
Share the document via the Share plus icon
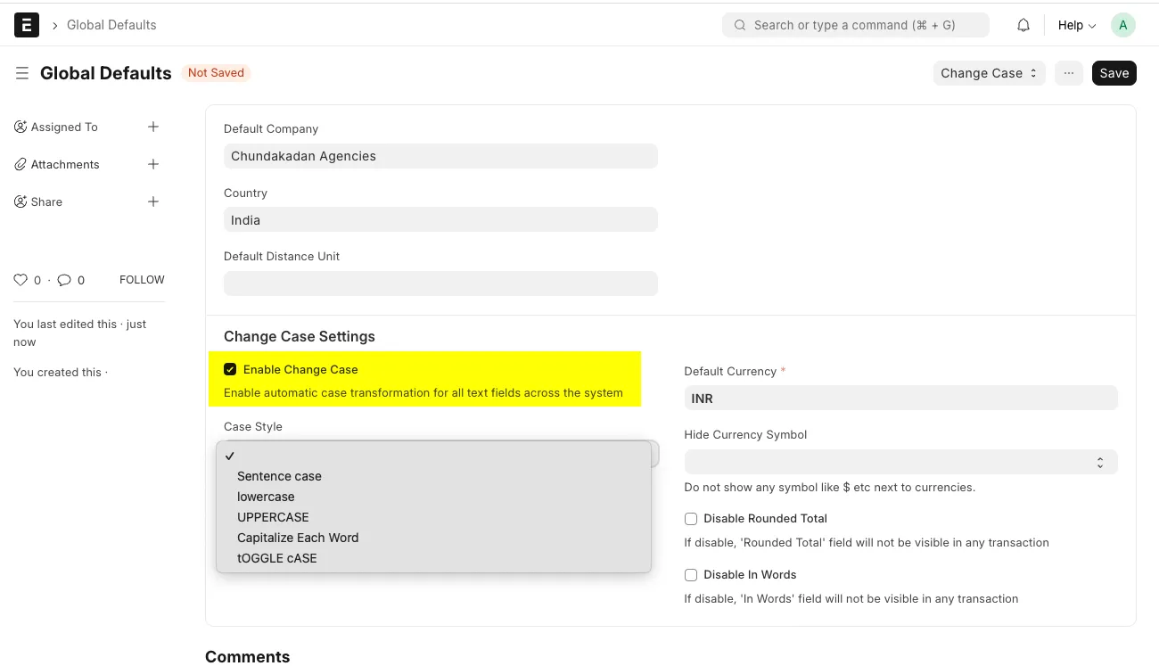coord(152,201)
